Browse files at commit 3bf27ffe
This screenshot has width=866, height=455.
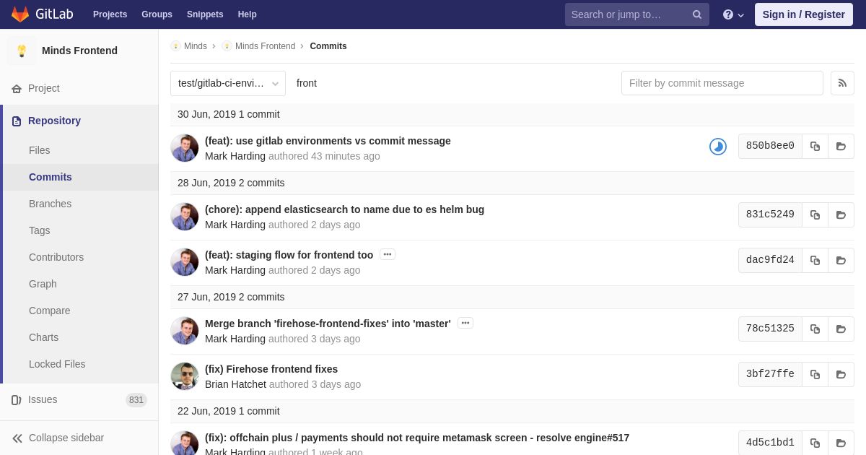click(x=841, y=374)
